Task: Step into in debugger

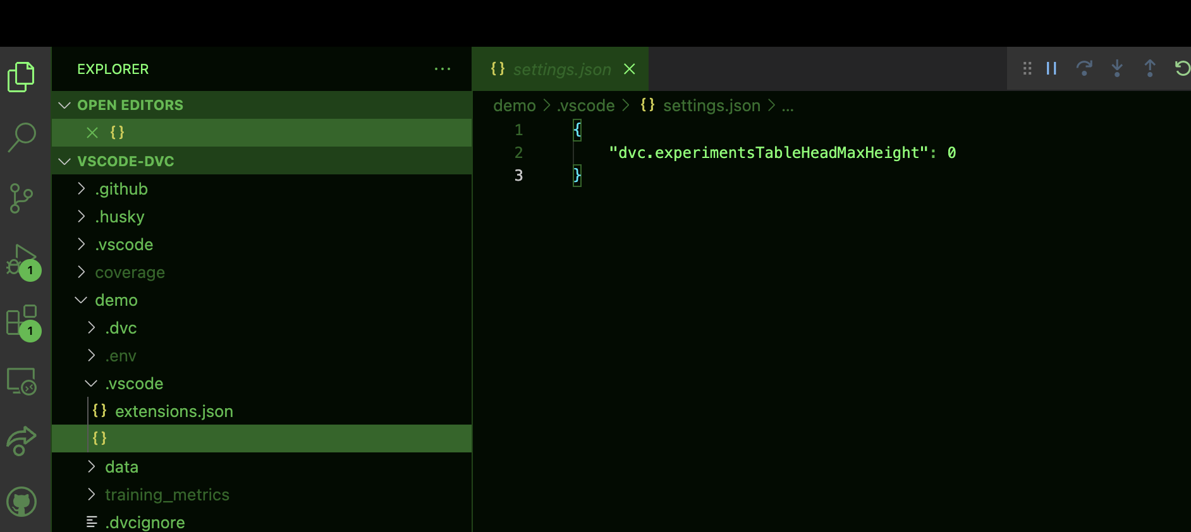Action: (1117, 68)
